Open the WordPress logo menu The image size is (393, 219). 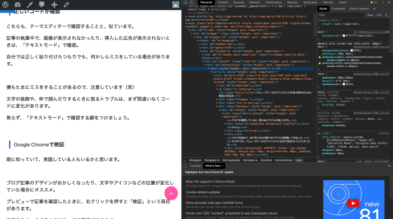[5, 4]
